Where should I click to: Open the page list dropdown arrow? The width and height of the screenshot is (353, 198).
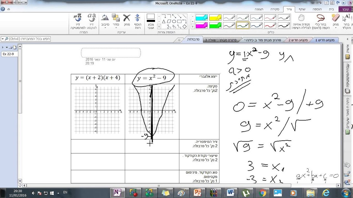click(7, 48)
